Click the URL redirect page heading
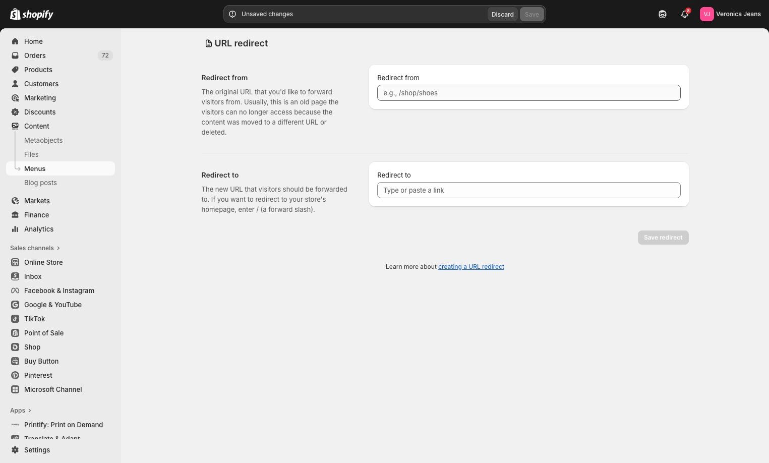769x463 pixels. pos(241,43)
